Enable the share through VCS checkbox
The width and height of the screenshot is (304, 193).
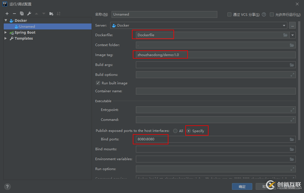coord(229,14)
